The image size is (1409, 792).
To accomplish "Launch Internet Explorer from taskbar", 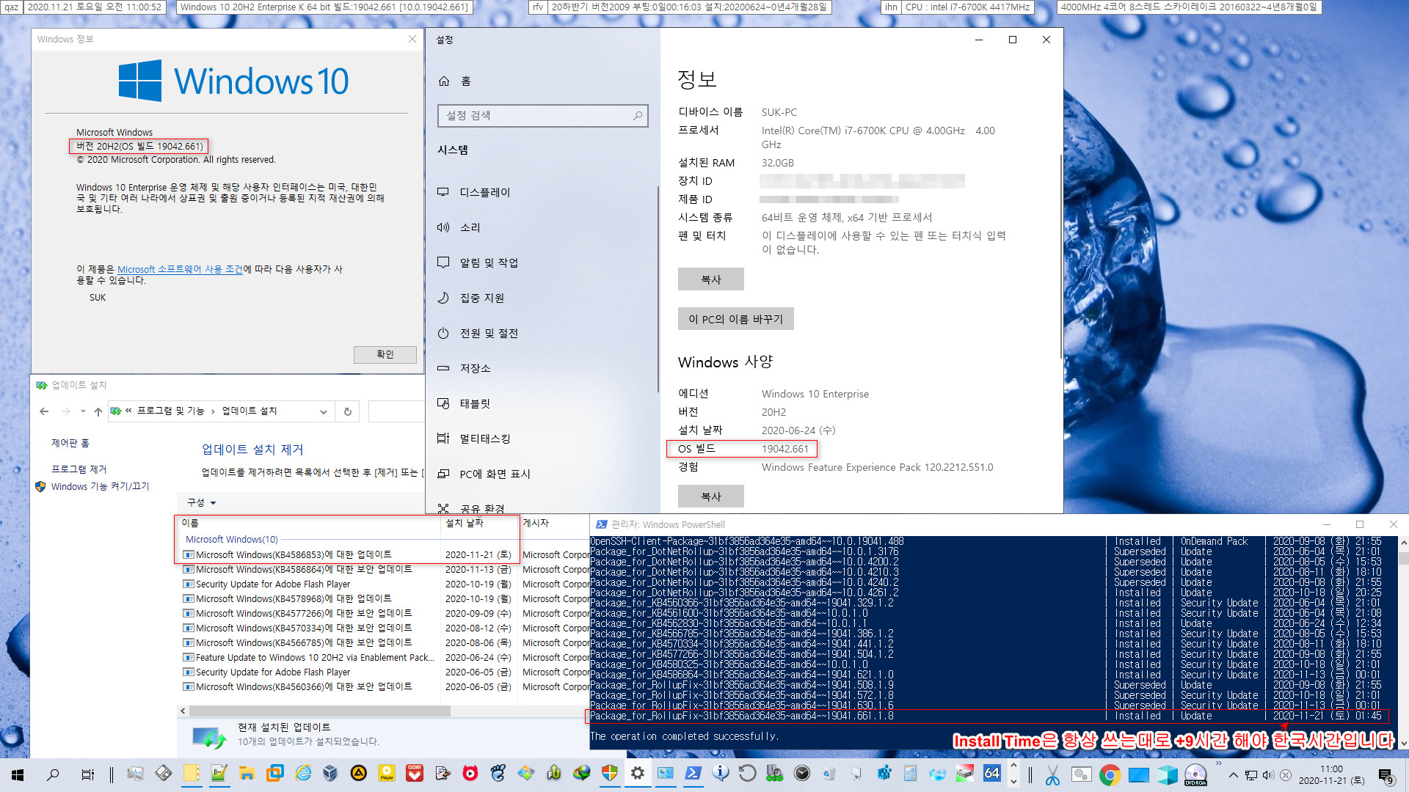I will point(303,774).
